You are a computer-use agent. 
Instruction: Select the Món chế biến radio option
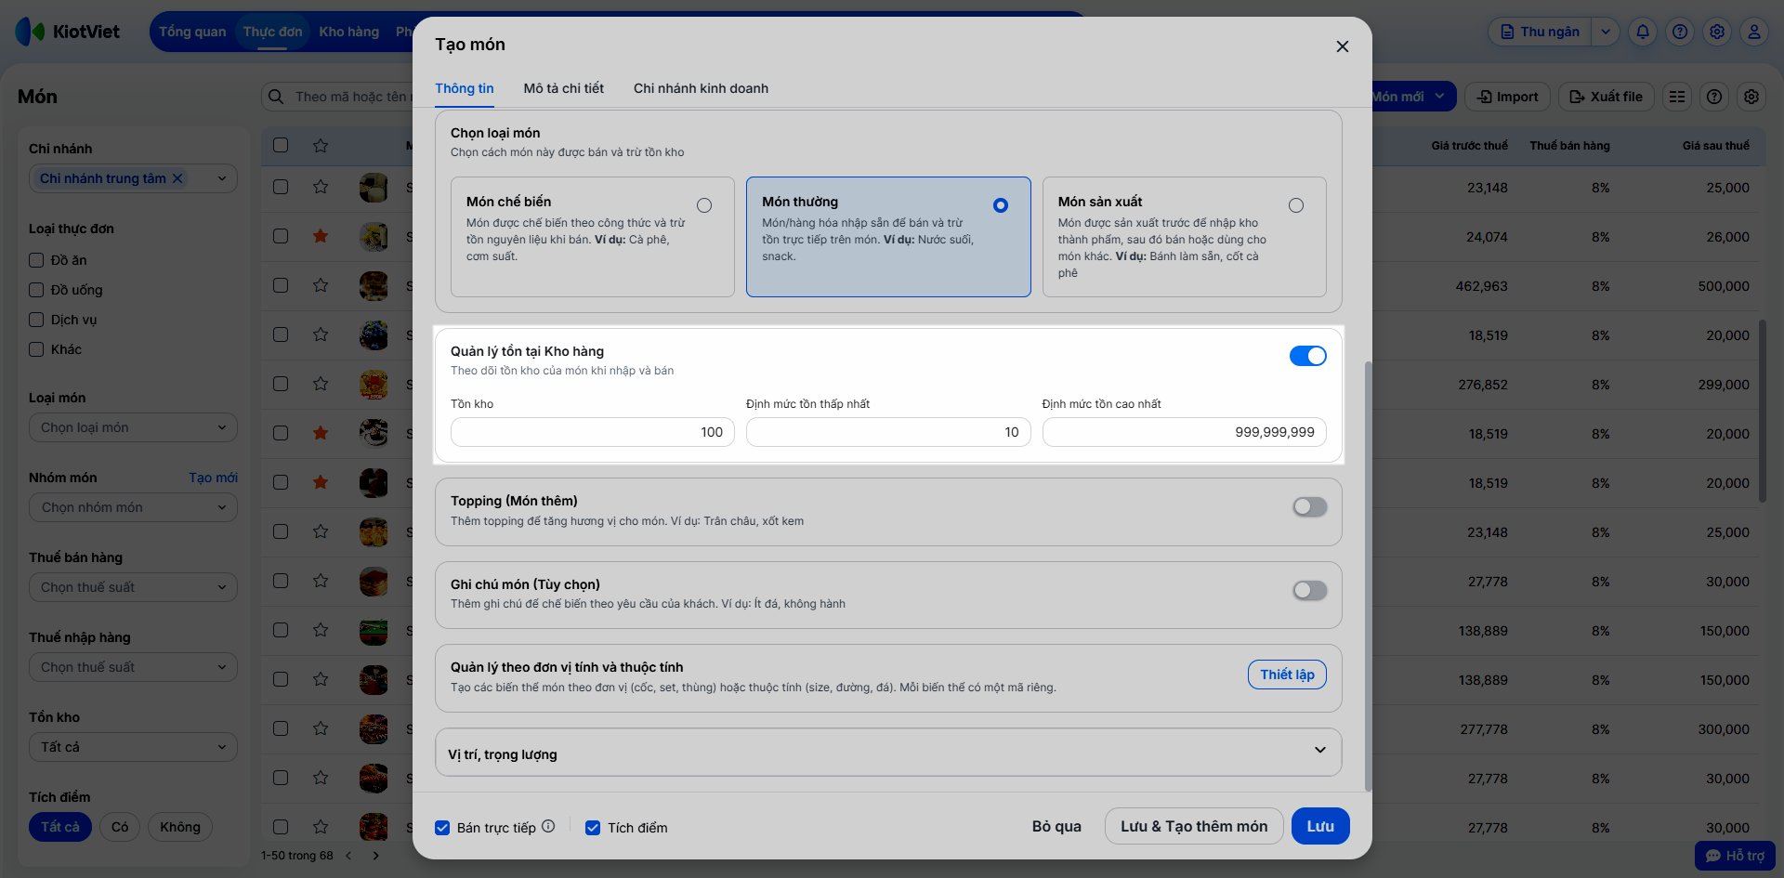[x=704, y=205]
